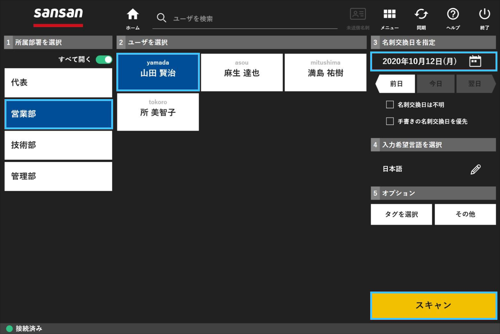Click the sansan logo
500x334 pixels.
click(x=58, y=17)
